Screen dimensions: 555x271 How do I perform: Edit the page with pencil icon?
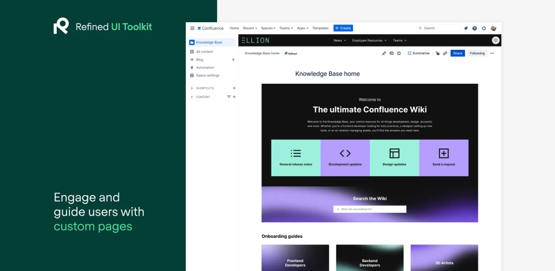tap(384, 53)
